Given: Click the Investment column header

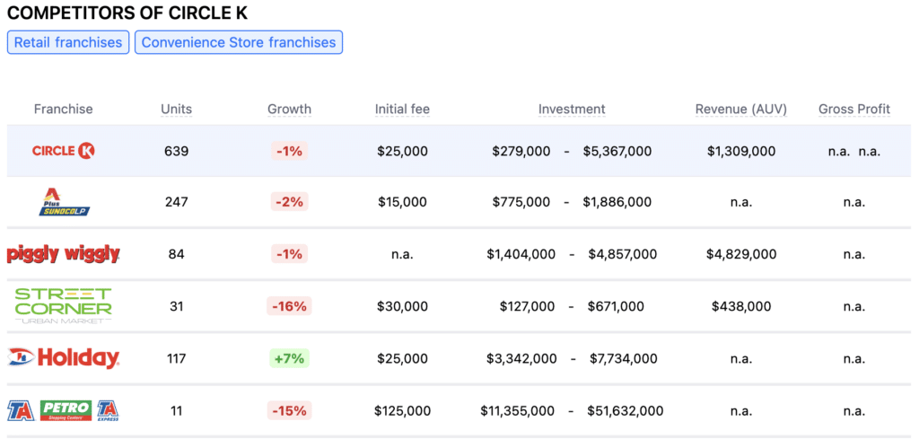Looking at the screenshot, I should 572,109.
